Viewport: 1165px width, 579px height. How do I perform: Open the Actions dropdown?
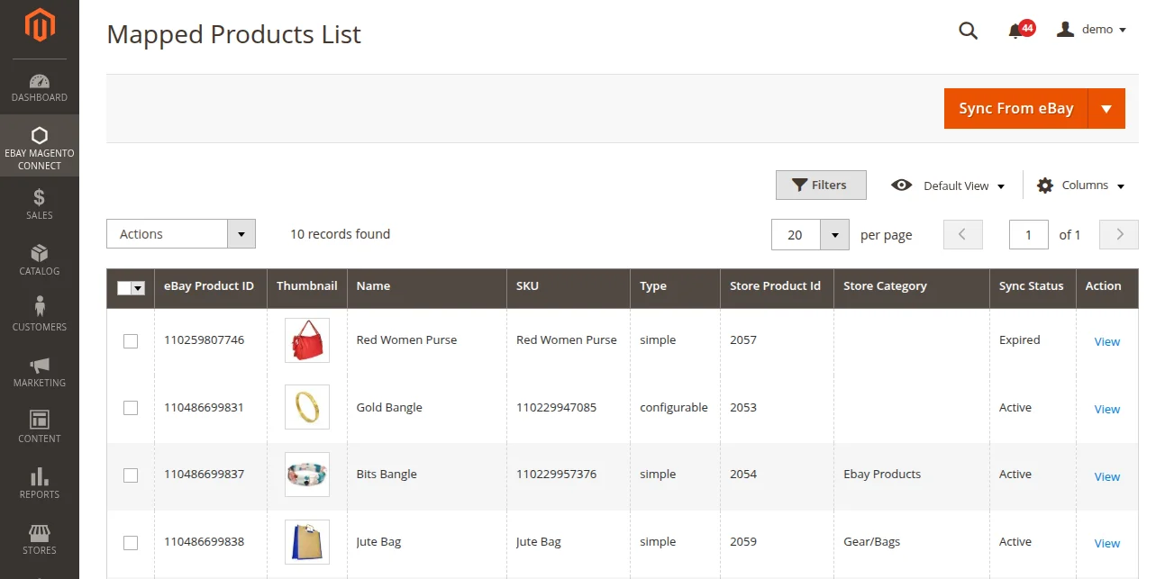180,233
